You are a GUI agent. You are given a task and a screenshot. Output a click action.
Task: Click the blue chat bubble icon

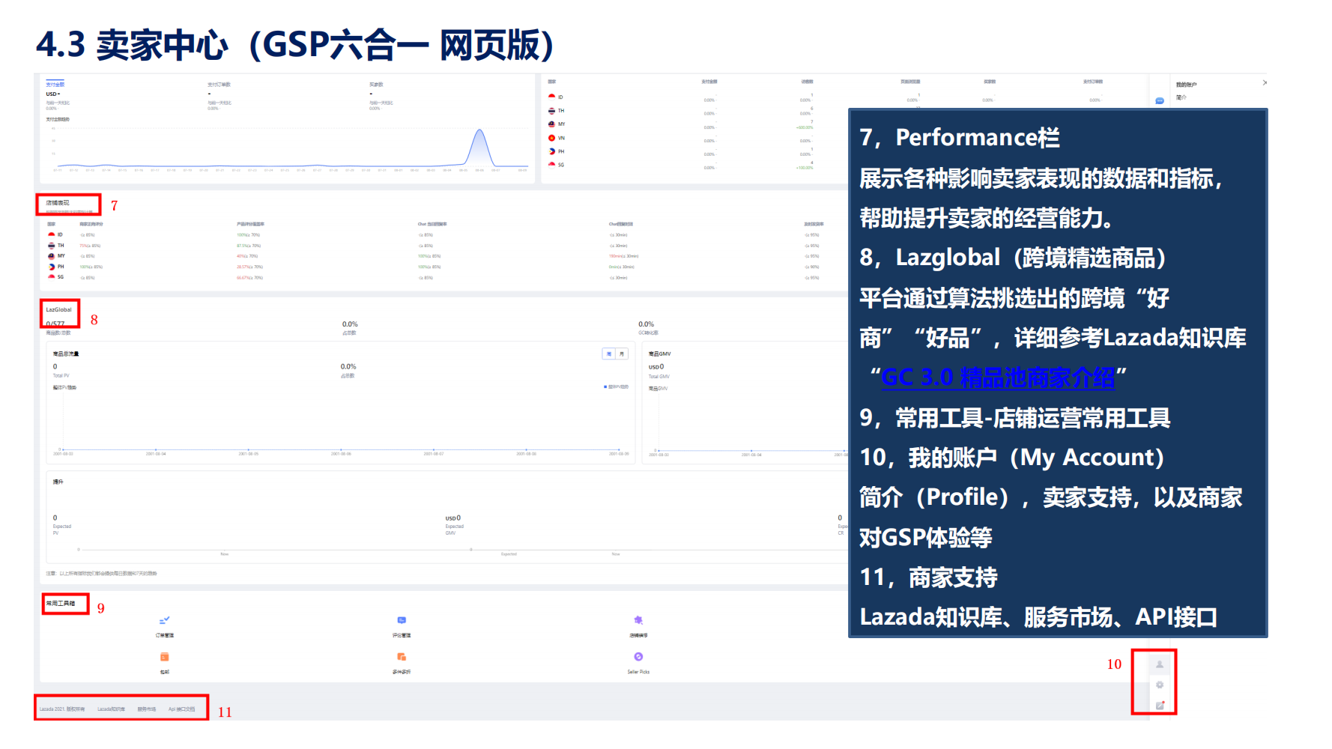1160,100
